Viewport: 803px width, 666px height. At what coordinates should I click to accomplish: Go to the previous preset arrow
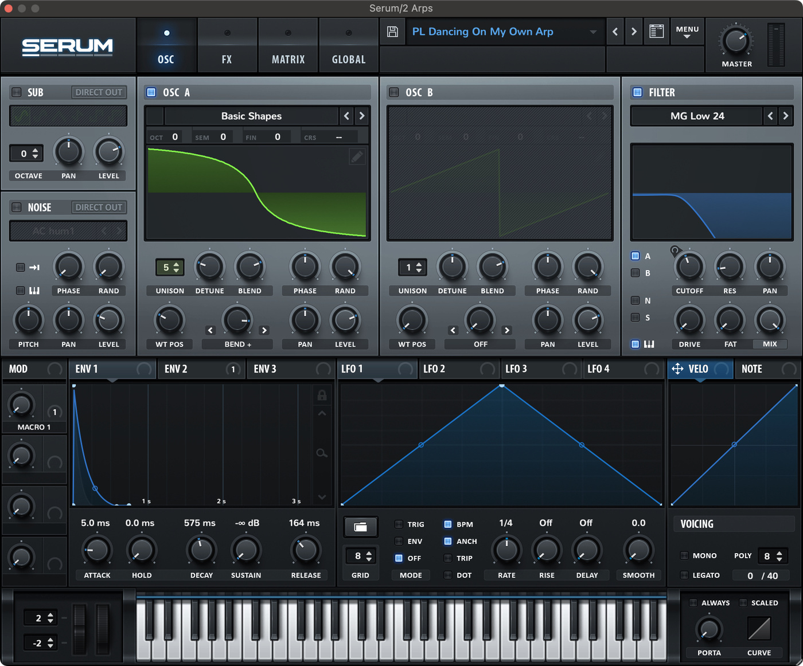615,32
